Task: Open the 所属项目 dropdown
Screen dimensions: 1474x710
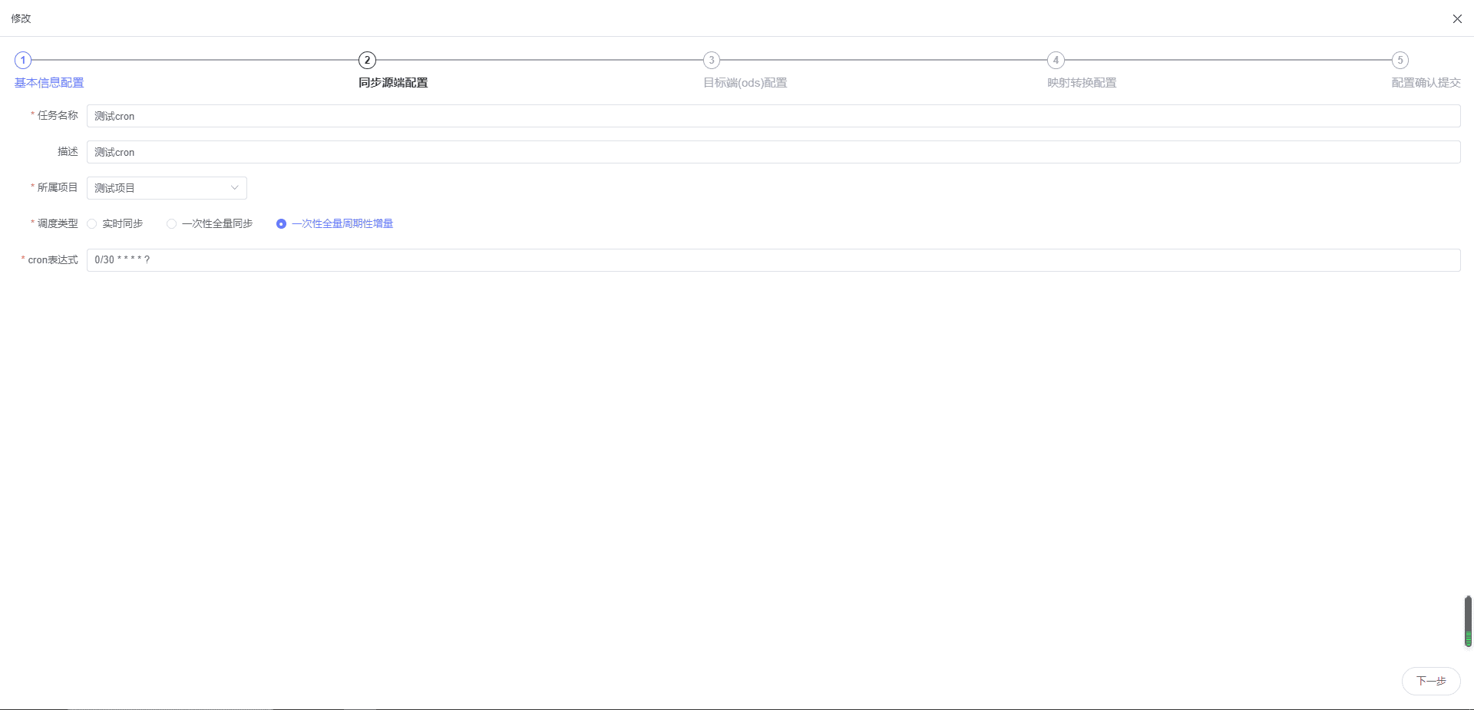Action: click(160, 188)
